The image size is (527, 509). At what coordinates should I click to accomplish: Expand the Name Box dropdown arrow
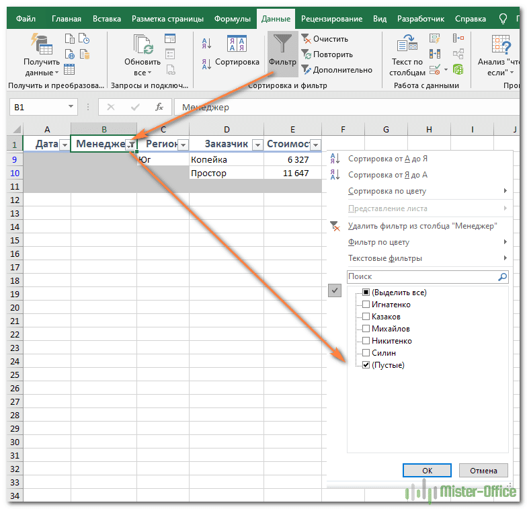(71, 107)
